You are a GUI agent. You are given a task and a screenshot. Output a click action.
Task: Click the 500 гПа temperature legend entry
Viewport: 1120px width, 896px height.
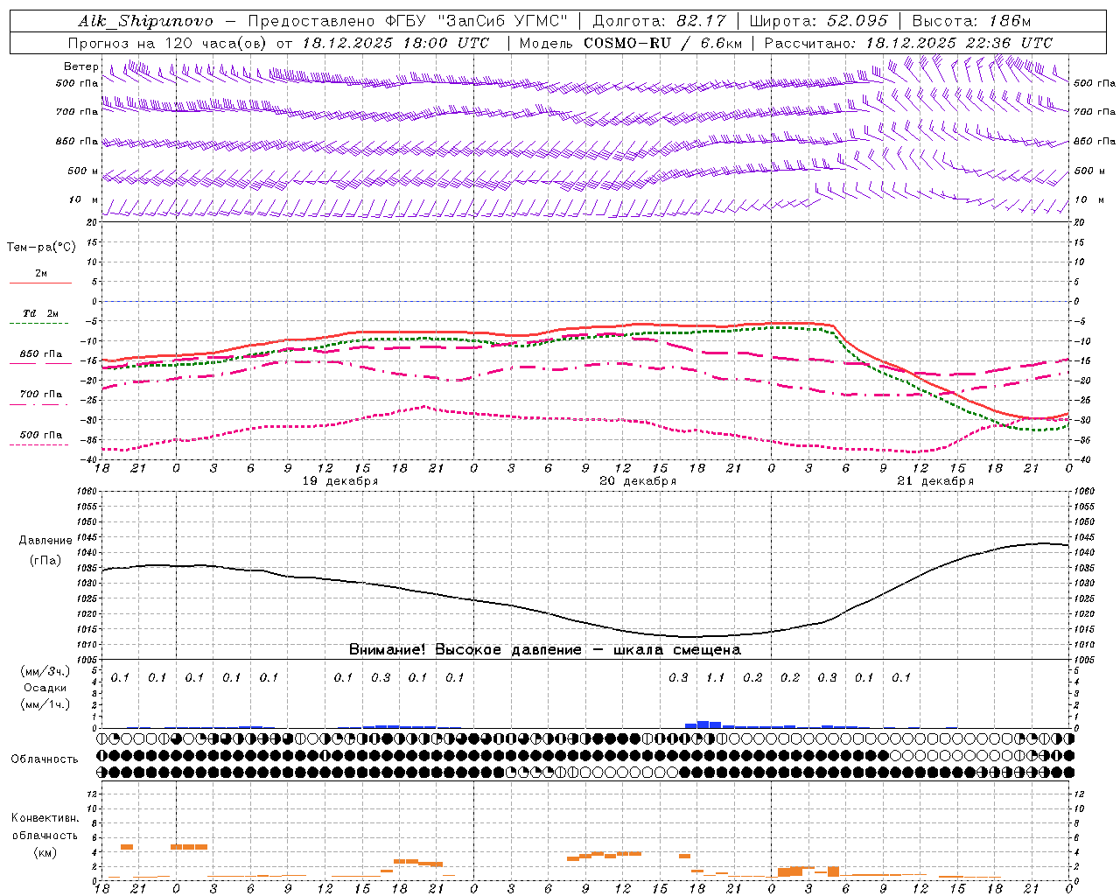[x=41, y=435]
